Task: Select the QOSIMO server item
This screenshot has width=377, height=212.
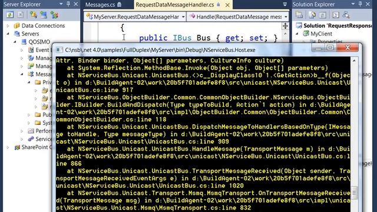Action: coord(39,42)
